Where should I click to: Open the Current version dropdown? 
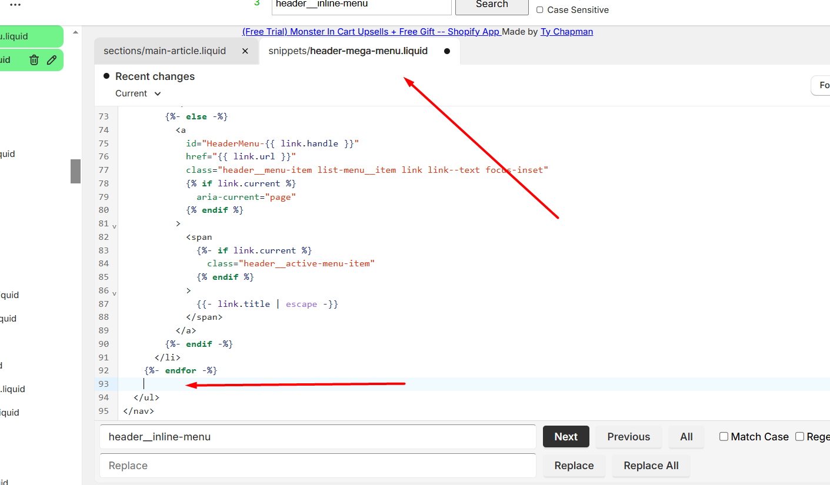[138, 93]
